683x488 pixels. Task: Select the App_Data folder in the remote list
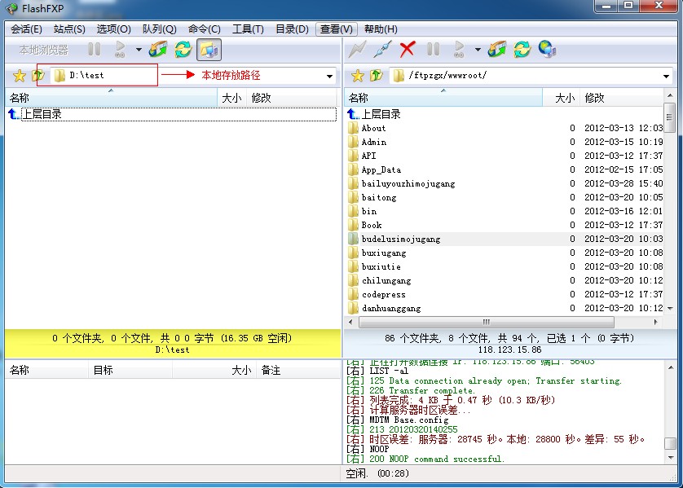coord(381,169)
